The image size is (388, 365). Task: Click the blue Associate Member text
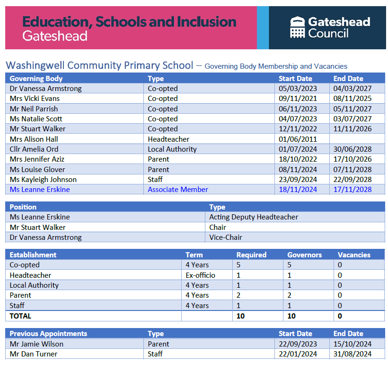click(x=177, y=190)
